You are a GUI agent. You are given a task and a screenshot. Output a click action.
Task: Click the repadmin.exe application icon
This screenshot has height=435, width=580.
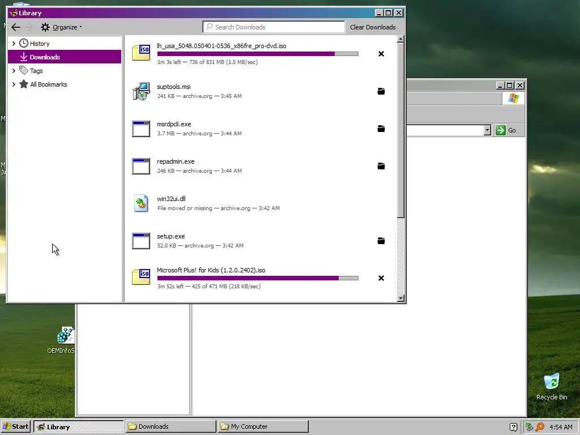coord(141,166)
